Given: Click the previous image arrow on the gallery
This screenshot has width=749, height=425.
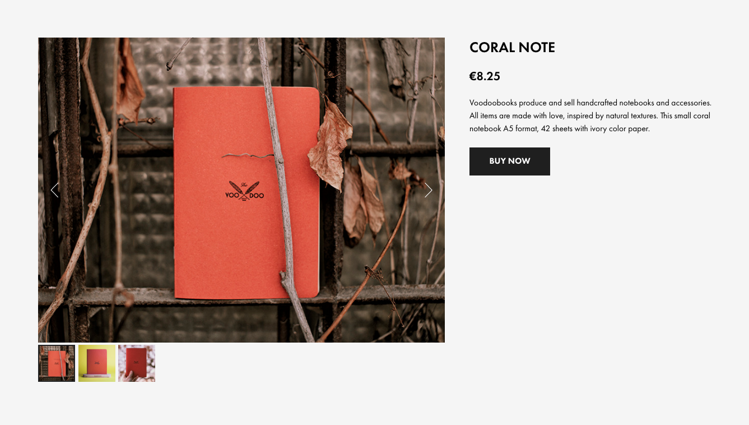Looking at the screenshot, I should 54,190.
